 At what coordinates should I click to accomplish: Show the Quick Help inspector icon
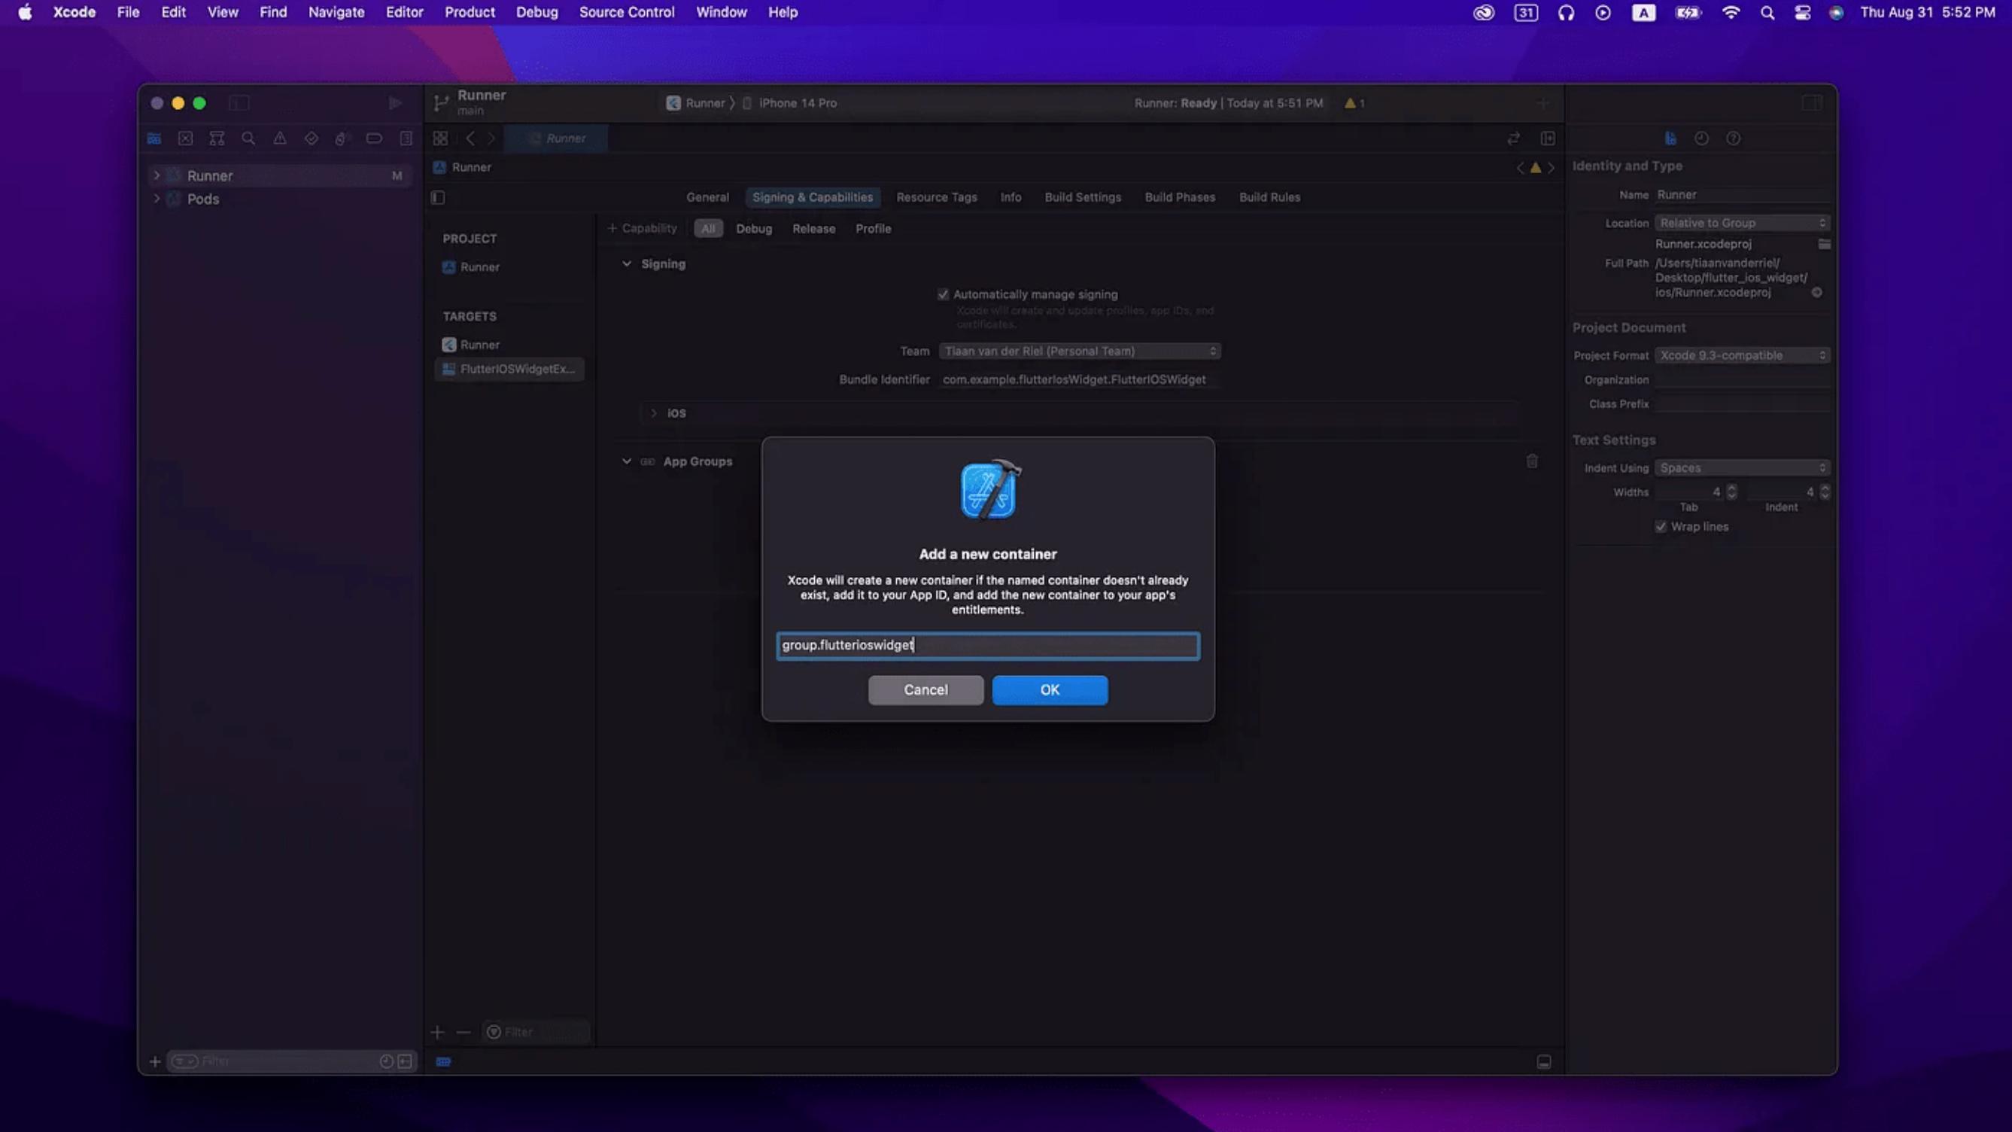[x=1733, y=138]
